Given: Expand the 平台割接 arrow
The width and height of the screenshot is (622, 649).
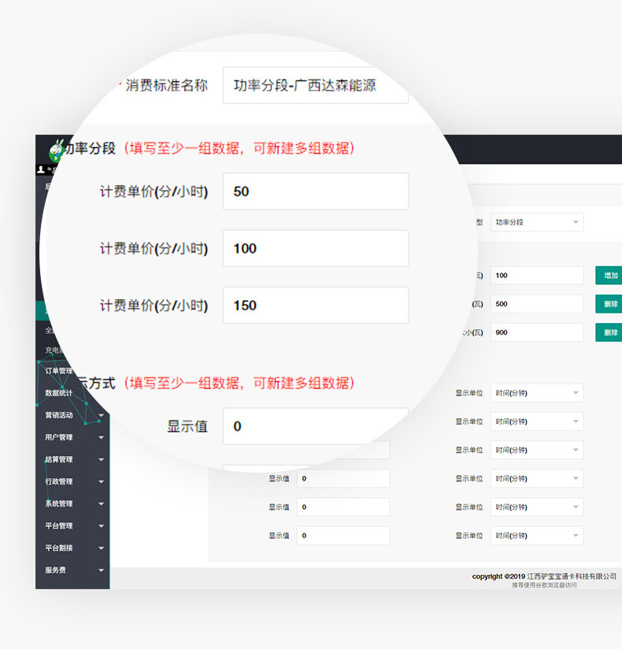Looking at the screenshot, I should [x=102, y=548].
